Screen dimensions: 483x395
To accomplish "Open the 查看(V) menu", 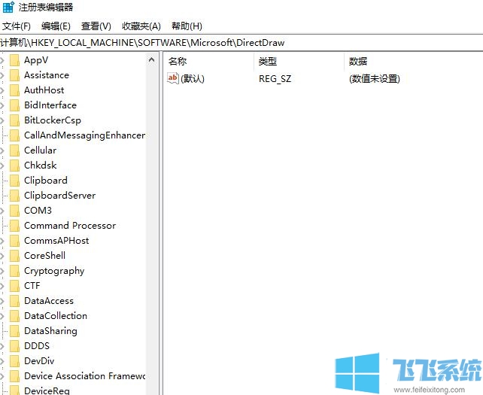I will pos(96,26).
